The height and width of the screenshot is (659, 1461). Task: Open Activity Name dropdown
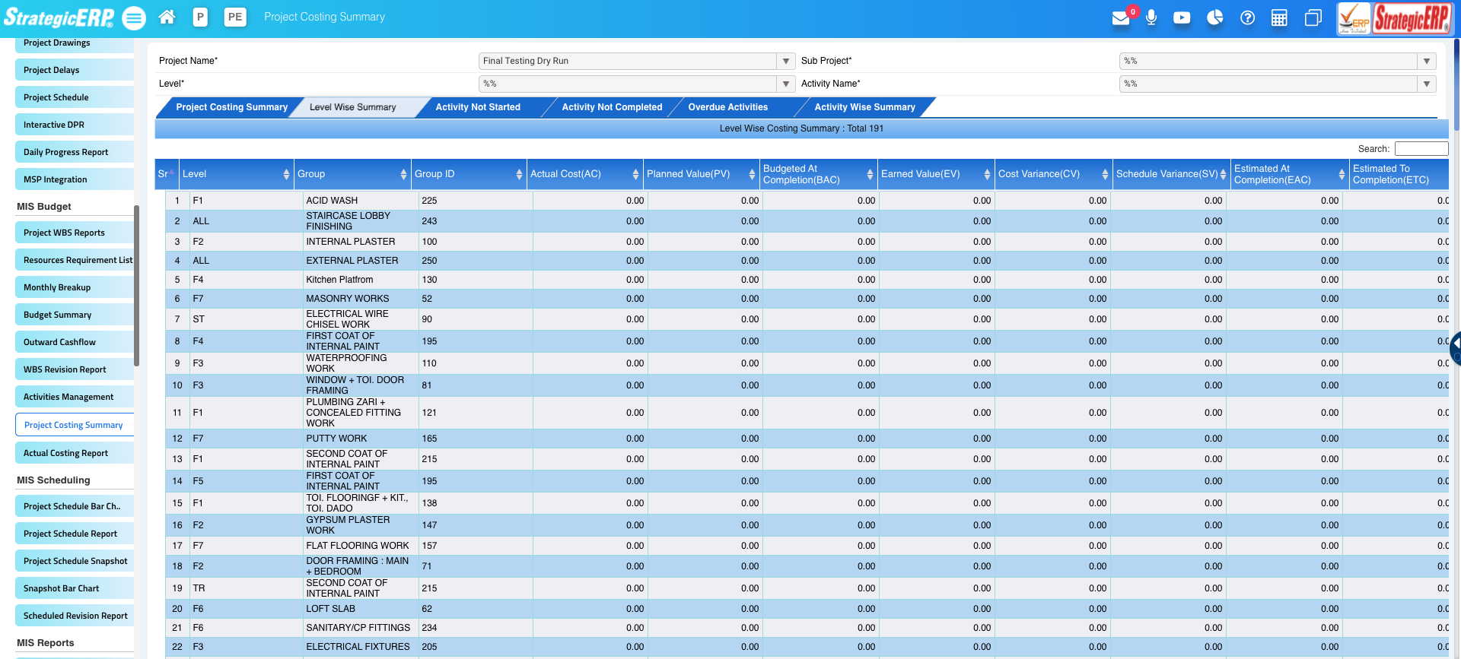(x=1427, y=84)
